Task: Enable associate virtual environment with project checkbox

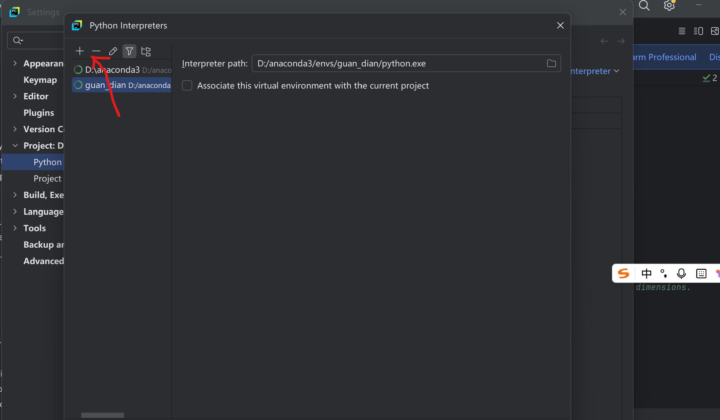Action: [x=187, y=85]
